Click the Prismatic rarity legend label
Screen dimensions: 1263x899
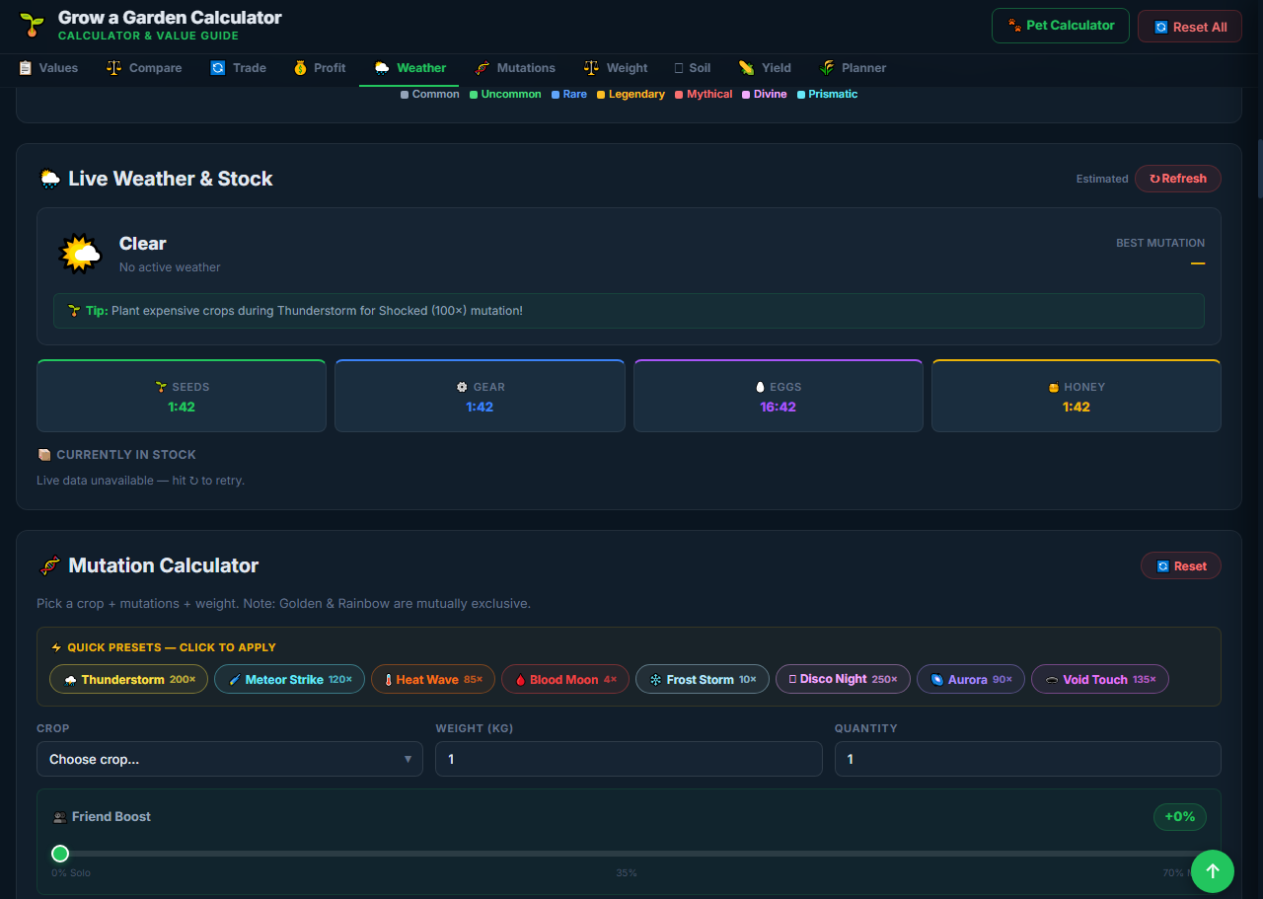click(827, 94)
